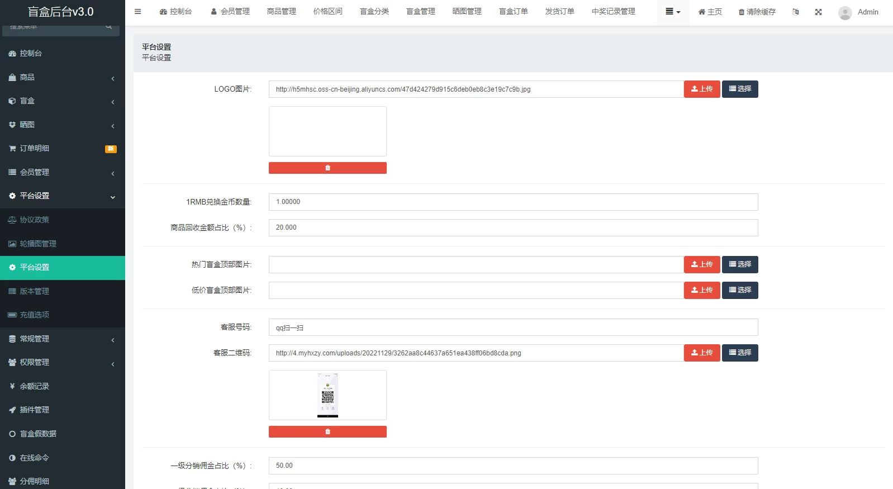893x489 pixels.
Task: Click 上传 button for LOGO图片
Action: click(702, 89)
